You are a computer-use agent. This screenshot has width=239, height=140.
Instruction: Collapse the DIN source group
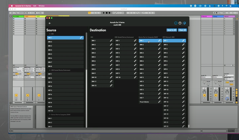pos(50,34)
